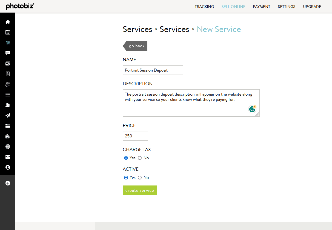Click the envelope mail icon in sidebar
The width and height of the screenshot is (332, 230).
[x=8, y=157]
